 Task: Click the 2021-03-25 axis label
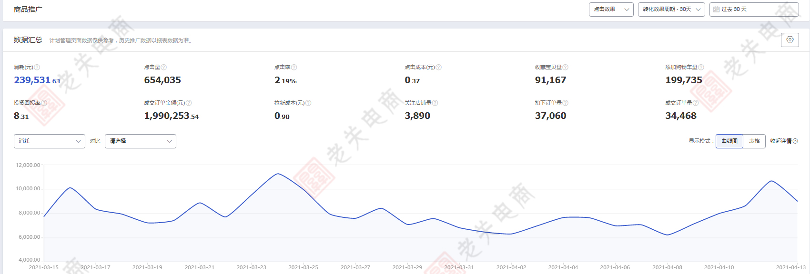tap(303, 267)
